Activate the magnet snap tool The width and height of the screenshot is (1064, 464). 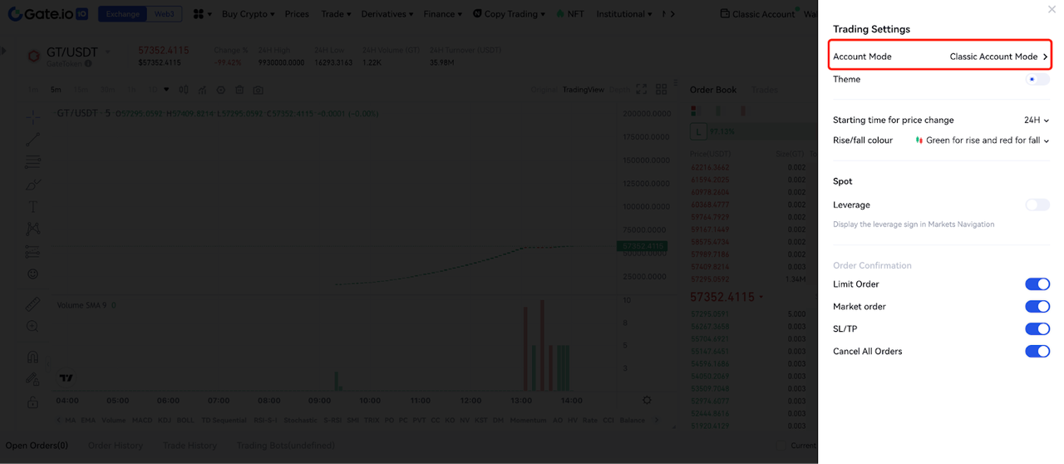[32, 357]
